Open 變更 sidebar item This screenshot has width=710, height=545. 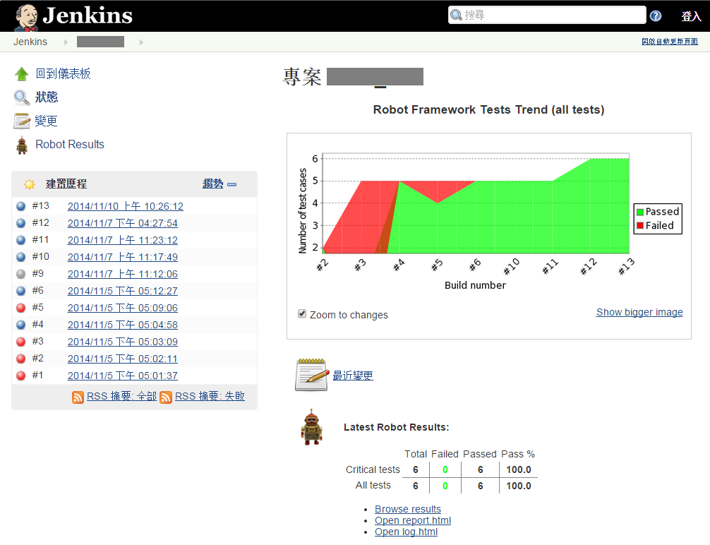click(46, 121)
